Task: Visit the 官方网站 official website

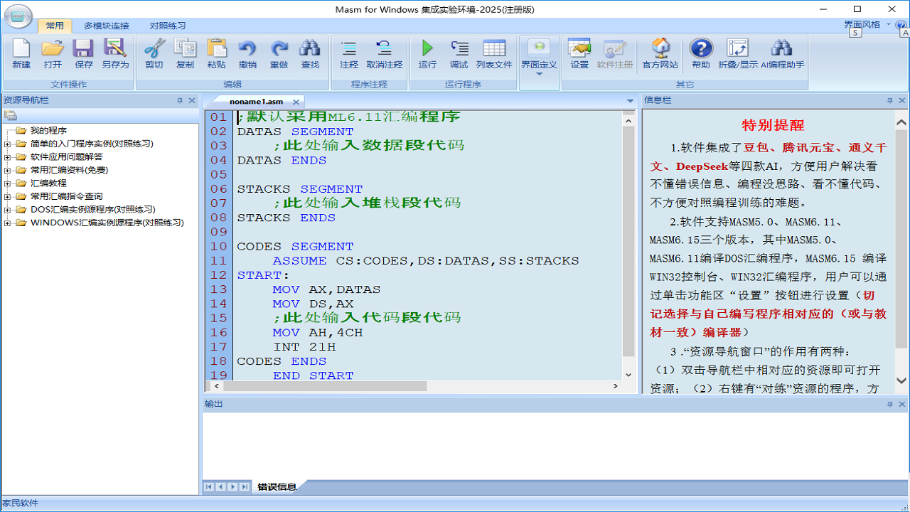Action: pos(660,53)
